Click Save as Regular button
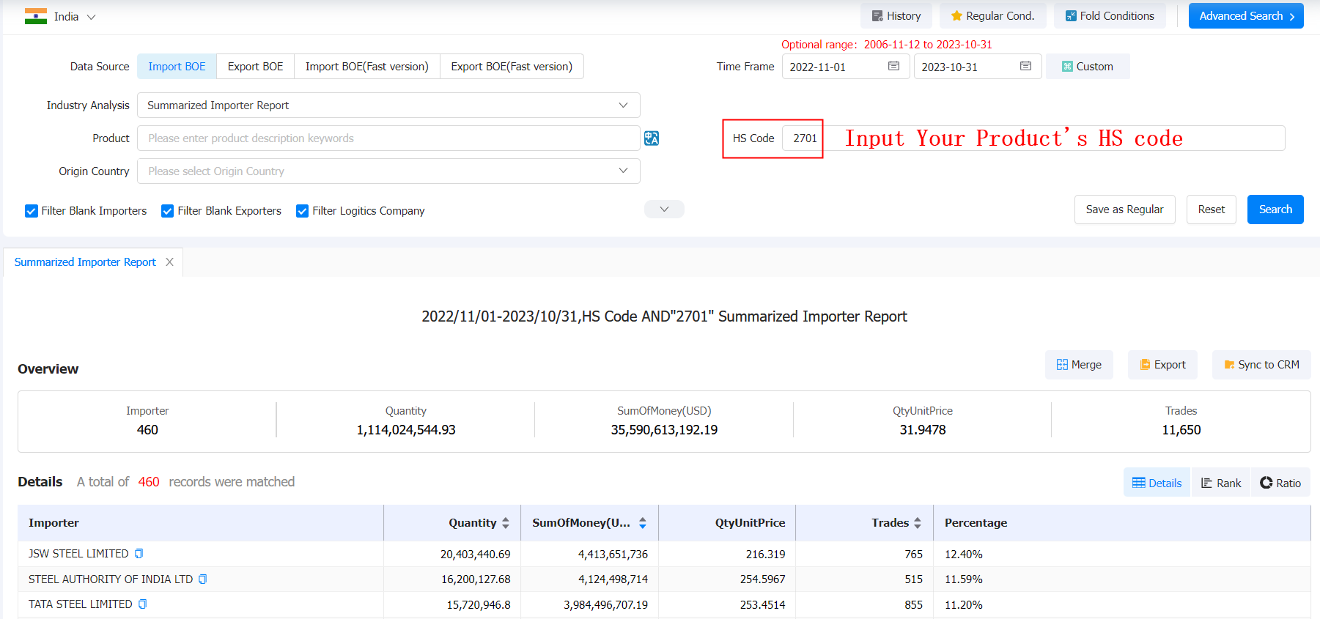 tap(1124, 210)
